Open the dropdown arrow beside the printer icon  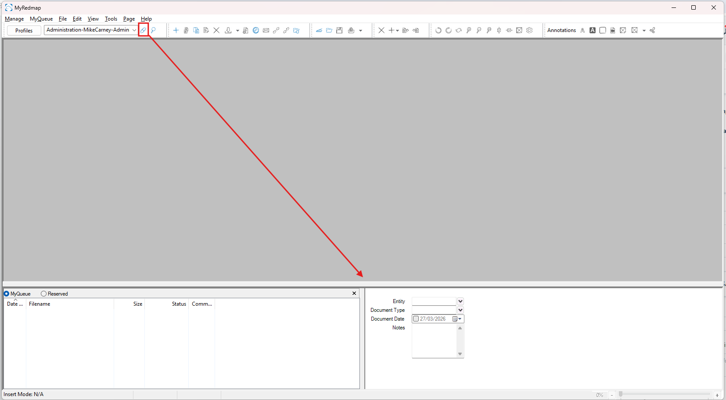[361, 31]
